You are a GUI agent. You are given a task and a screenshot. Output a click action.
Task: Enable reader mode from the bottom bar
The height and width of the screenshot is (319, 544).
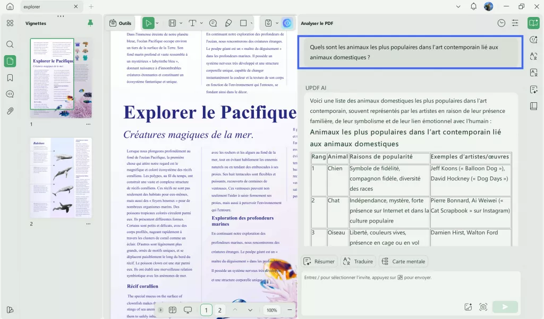(x=188, y=310)
